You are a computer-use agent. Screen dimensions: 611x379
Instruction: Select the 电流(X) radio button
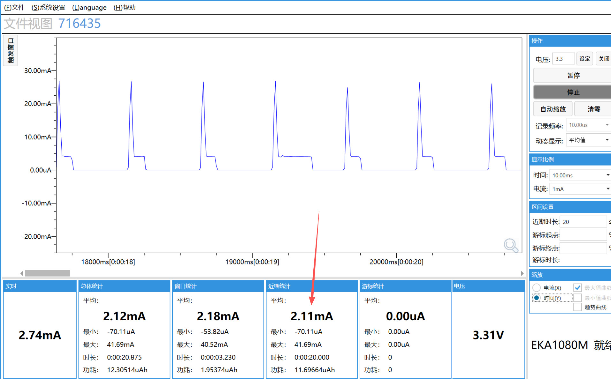tap(537, 288)
